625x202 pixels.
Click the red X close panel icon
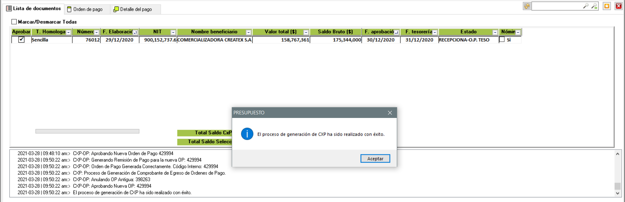coord(618,6)
